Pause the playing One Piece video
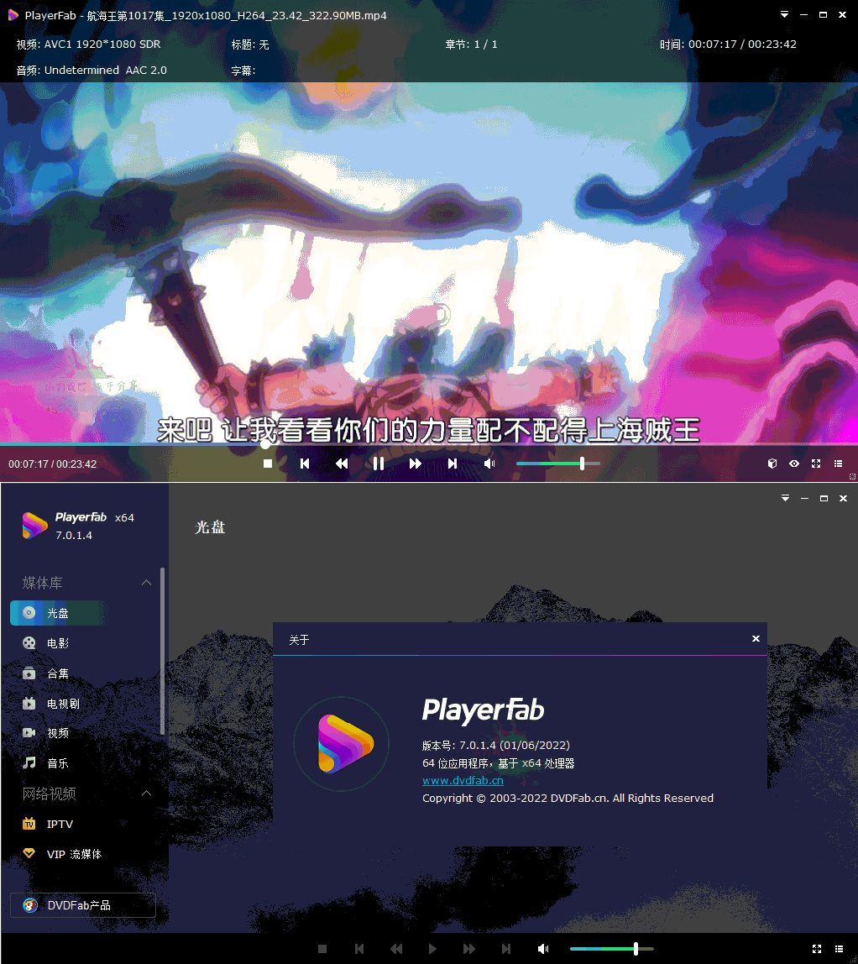Viewport: 858px width, 964px height. pos(378,463)
